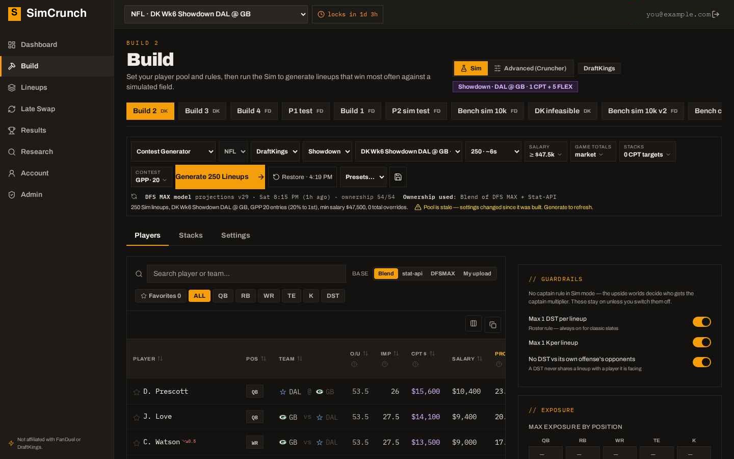Viewport: 734px width, 459px height.
Task: Click the Lineups stack icon
Action: pyautogui.click(x=12, y=88)
